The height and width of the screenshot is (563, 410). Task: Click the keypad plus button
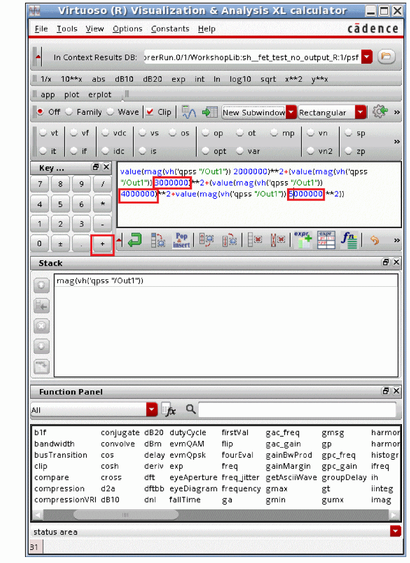[102, 244]
